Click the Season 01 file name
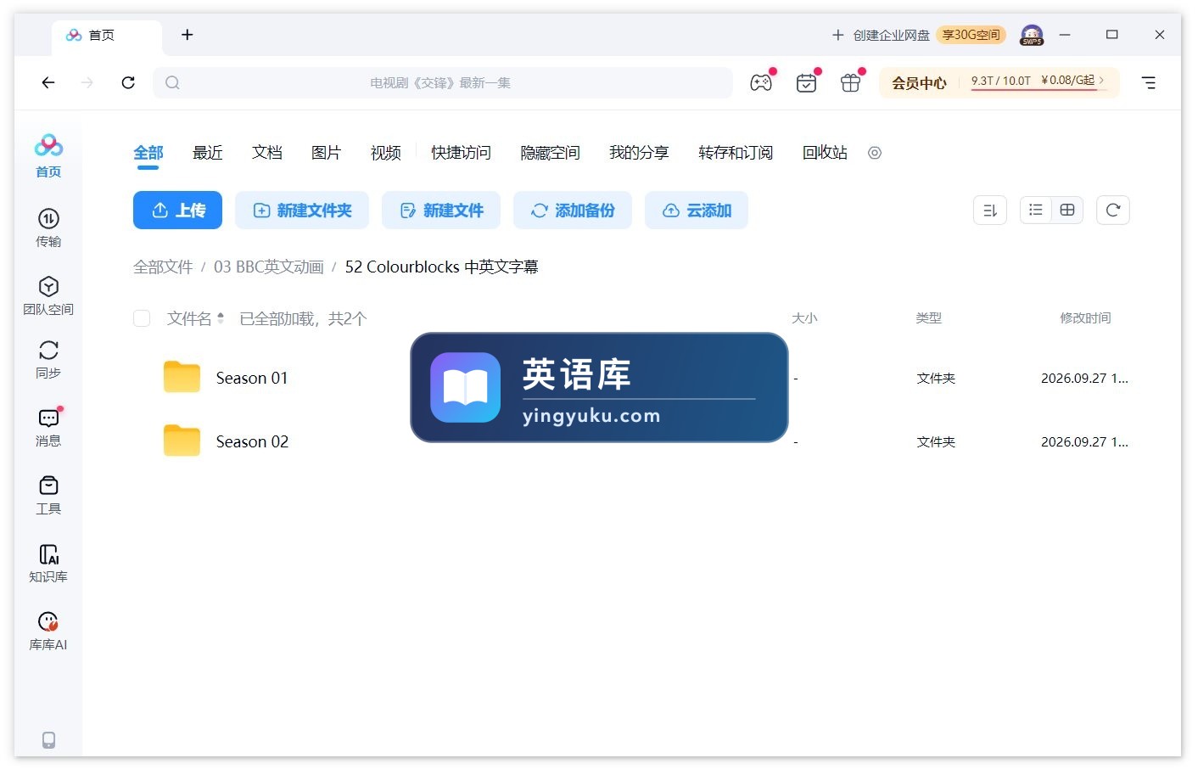 (252, 378)
